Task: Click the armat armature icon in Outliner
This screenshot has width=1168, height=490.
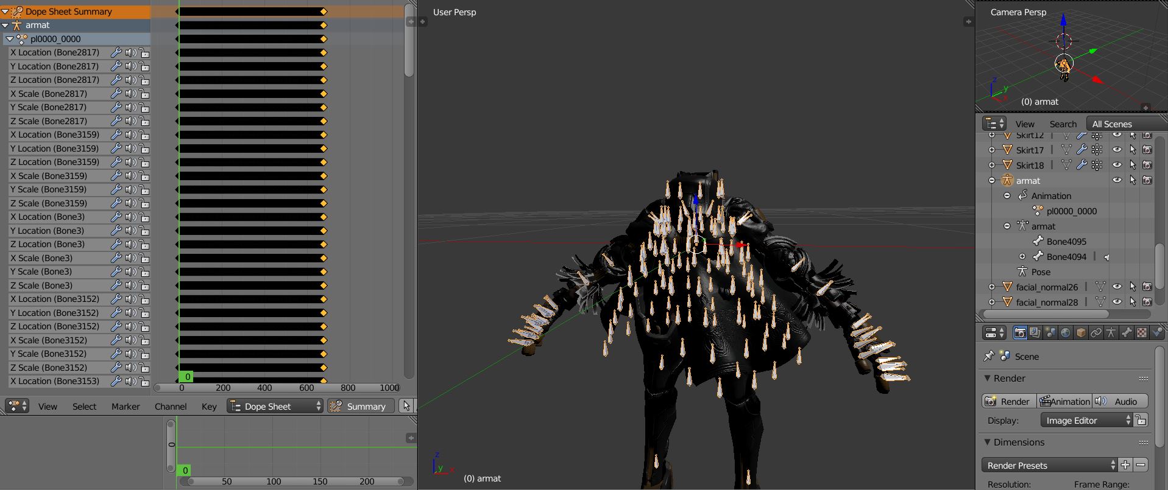Action: [x=1007, y=180]
